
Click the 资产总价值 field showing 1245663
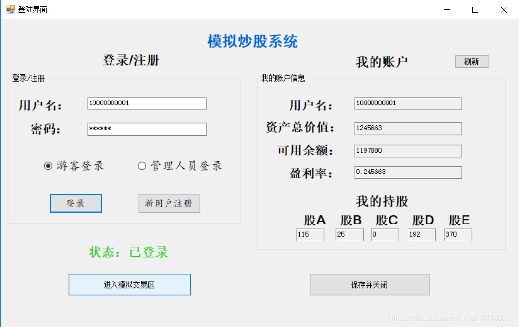[x=408, y=128]
